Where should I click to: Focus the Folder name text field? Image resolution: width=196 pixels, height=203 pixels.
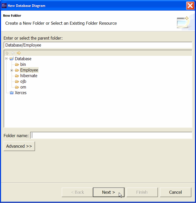tap(111, 135)
